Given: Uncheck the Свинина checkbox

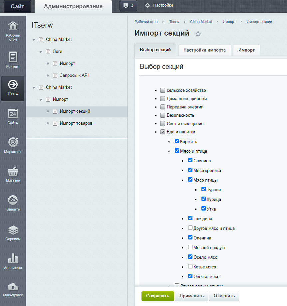Looking at the screenshot, I should [190, 160].
